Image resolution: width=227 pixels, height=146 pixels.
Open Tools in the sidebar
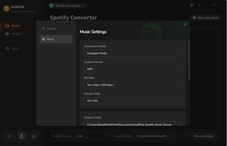click(15, 48)
